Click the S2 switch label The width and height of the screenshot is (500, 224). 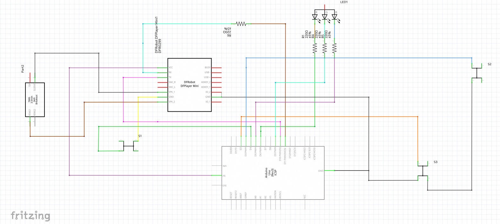[490, 64]
